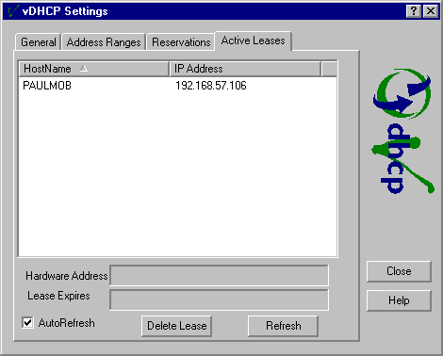Click the sort arrow on the HostName column
The image size is (443, 356).
coord(83,68)
